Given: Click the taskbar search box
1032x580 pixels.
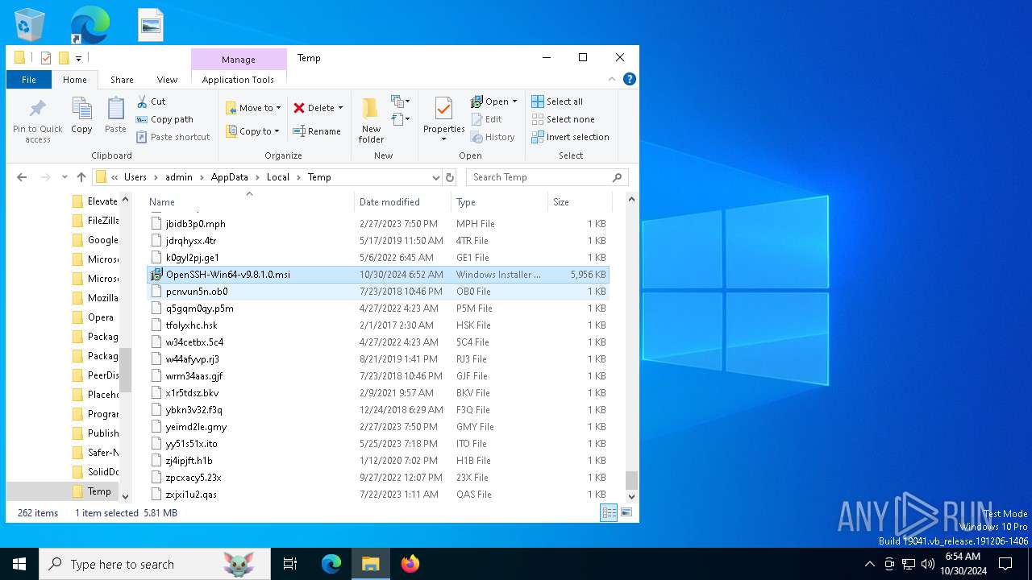Looking at the screenshot, I should (155, 564).
